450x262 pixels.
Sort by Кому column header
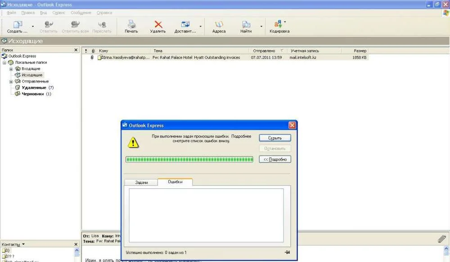pyautogui.click(x=124, y=51)
